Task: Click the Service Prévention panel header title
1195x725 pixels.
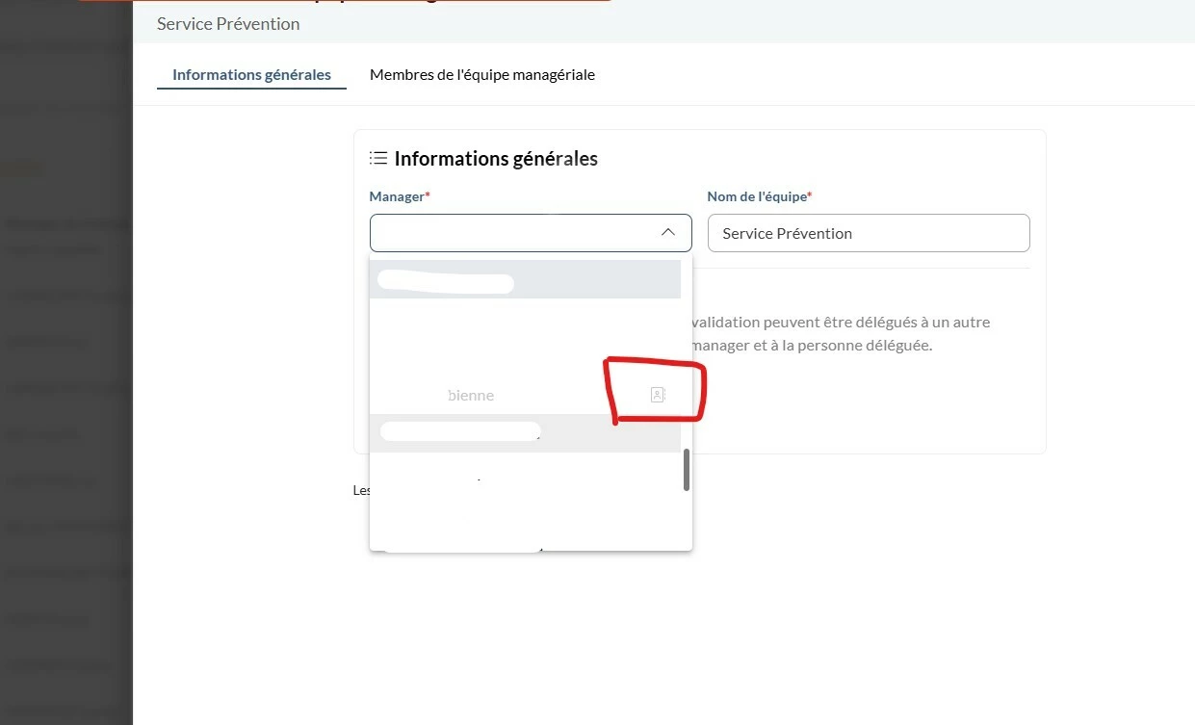Action: point(228,23)
